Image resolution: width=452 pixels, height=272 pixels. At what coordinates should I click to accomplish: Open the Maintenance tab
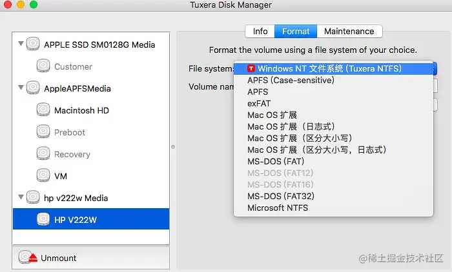[349, 31]
